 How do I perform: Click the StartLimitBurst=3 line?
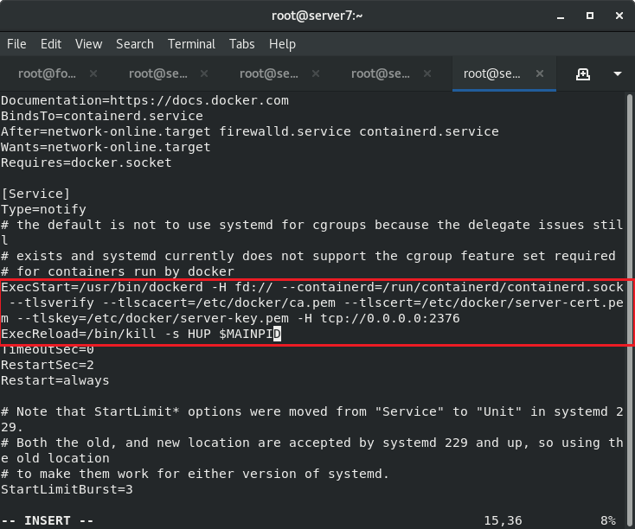[67, 489]
